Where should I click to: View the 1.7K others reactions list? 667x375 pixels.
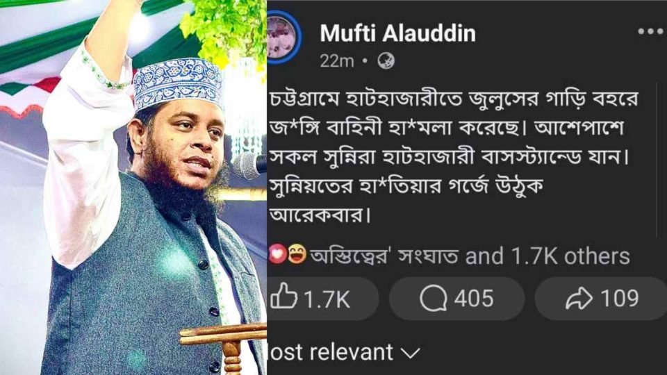point(548,256)
